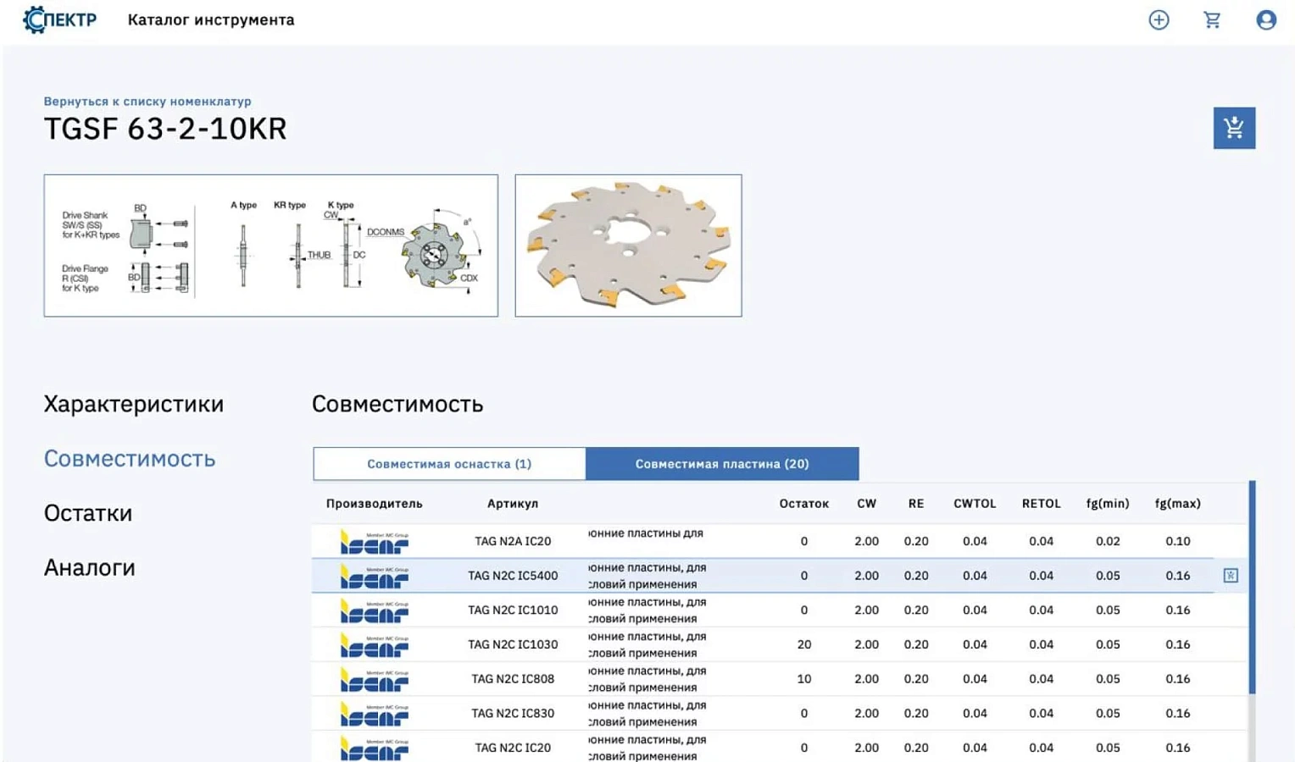Sort by Артикул column header
This screenshot has width=1295, height=762.
[x=513, y=503]
